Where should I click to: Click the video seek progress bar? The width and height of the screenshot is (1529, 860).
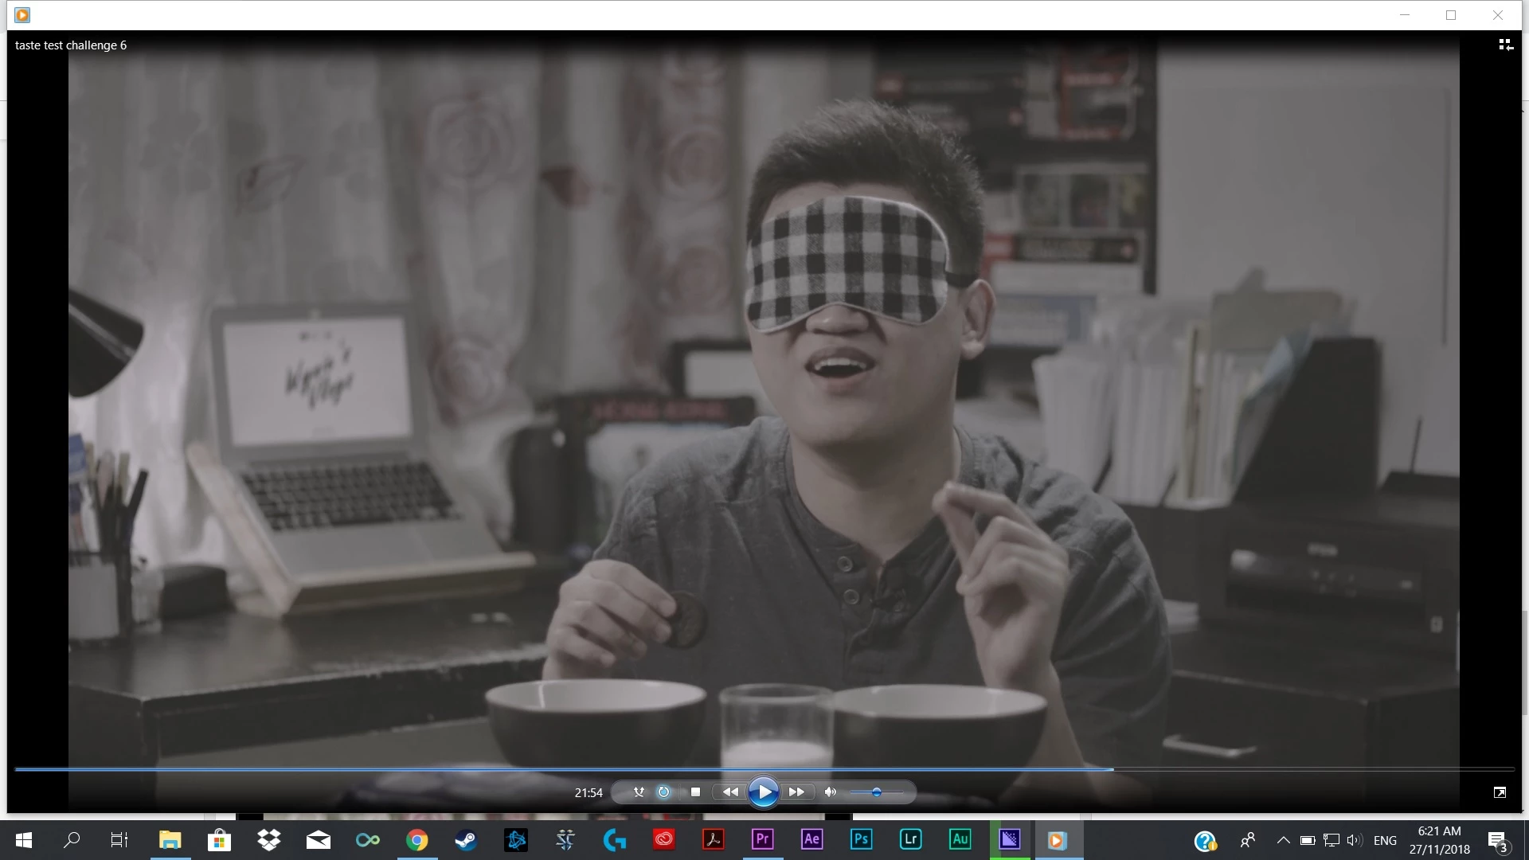point(764,769)
